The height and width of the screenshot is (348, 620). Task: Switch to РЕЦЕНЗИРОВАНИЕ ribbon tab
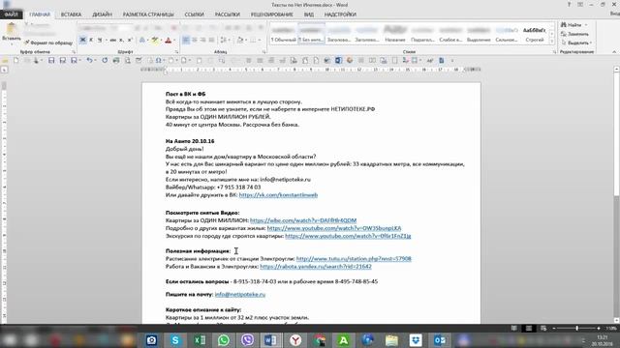[x=272, y=14]
